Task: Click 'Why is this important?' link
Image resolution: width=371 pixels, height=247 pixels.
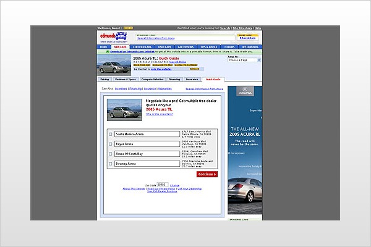Action: [x=160, y=114]
